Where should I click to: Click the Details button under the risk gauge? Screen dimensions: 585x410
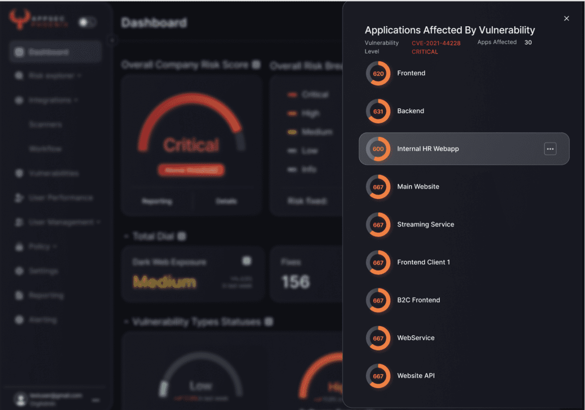(x=226, y=201)
